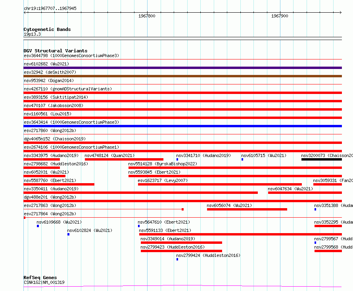Open nsv5593845 (Ebert2021) variant label

[x=154, y=172]
